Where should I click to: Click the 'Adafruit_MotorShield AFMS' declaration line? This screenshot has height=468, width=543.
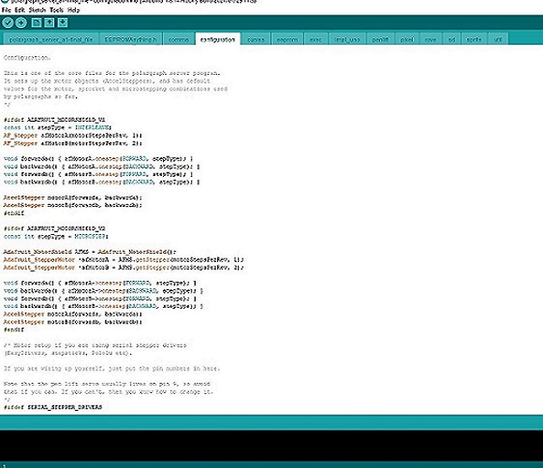pos(90,252)
